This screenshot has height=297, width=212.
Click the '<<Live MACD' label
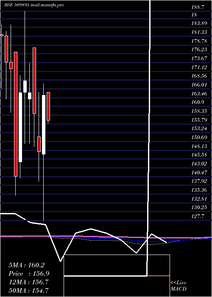pos(179,286)
